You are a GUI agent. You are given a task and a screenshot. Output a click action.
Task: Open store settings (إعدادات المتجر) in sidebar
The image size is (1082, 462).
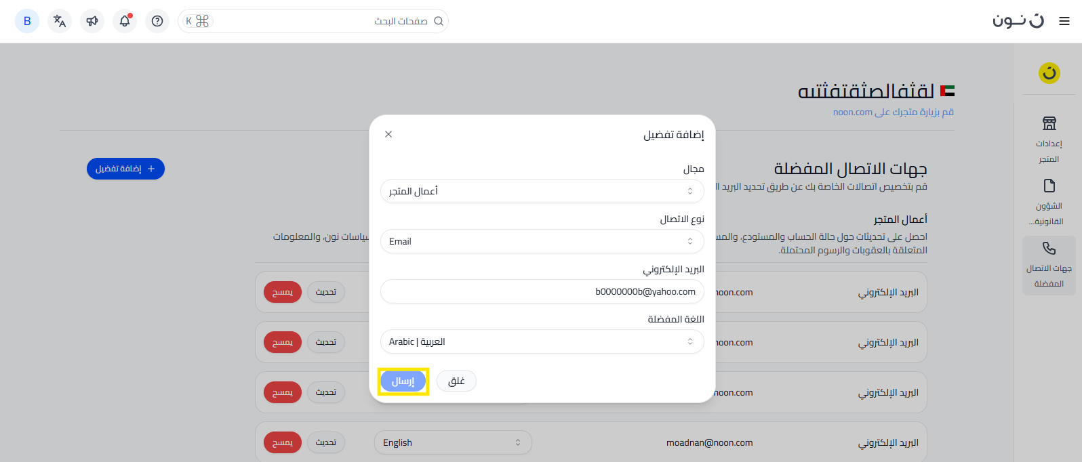coord(1049,141)
